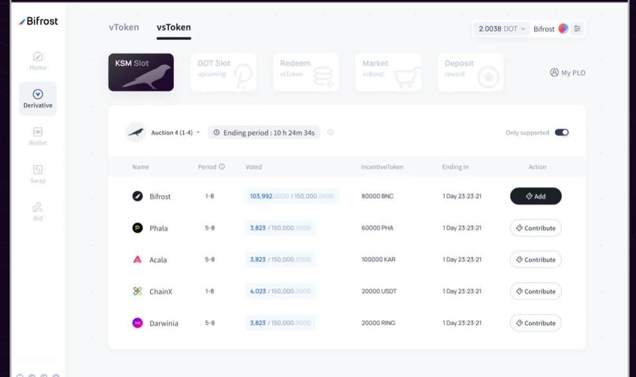The image size is (636, 377).
Task: Switch to the vToken tab
Action: tap(124, 27)
